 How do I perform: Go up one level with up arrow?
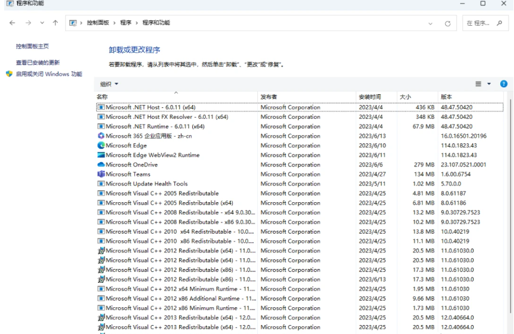(x=56, y=23)
